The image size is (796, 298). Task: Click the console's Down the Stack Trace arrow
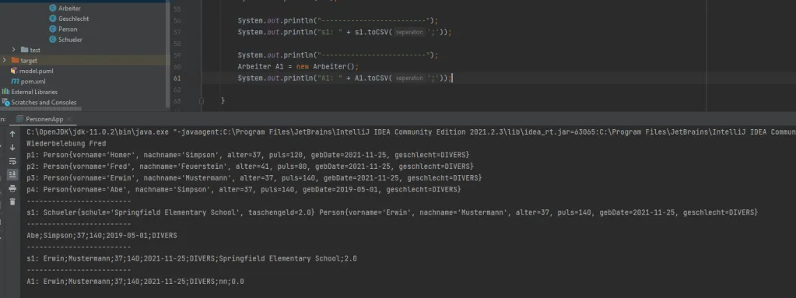point(12,147)
